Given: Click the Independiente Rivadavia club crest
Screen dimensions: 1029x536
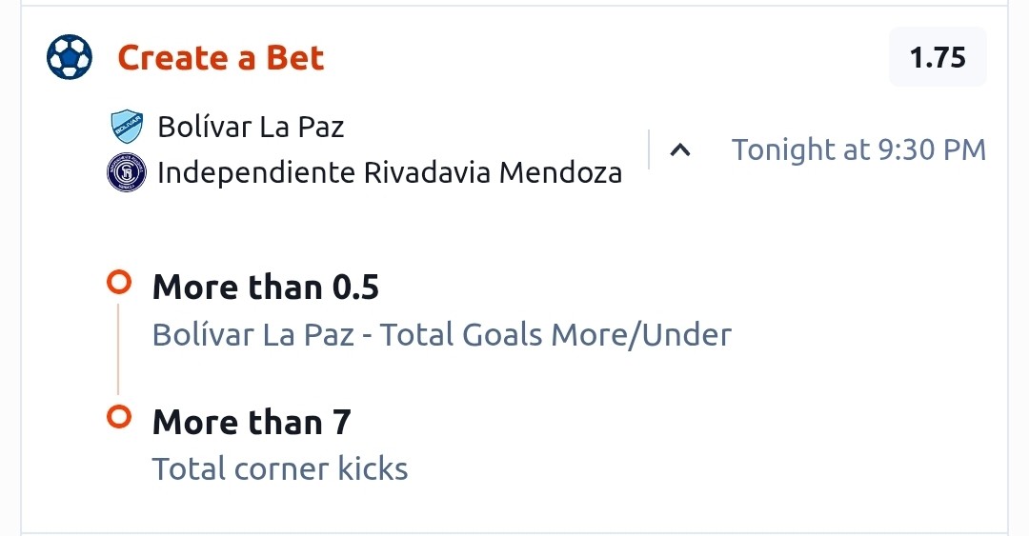Looking at the screenshot, I should pyautogui.click(x=127, y=172).
